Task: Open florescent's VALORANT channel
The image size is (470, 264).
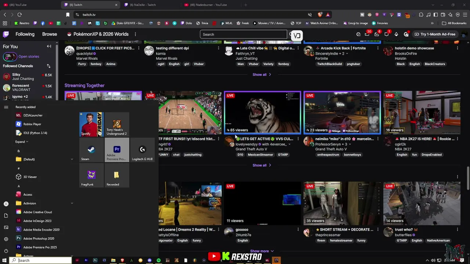Action: [x=28, y=88]
